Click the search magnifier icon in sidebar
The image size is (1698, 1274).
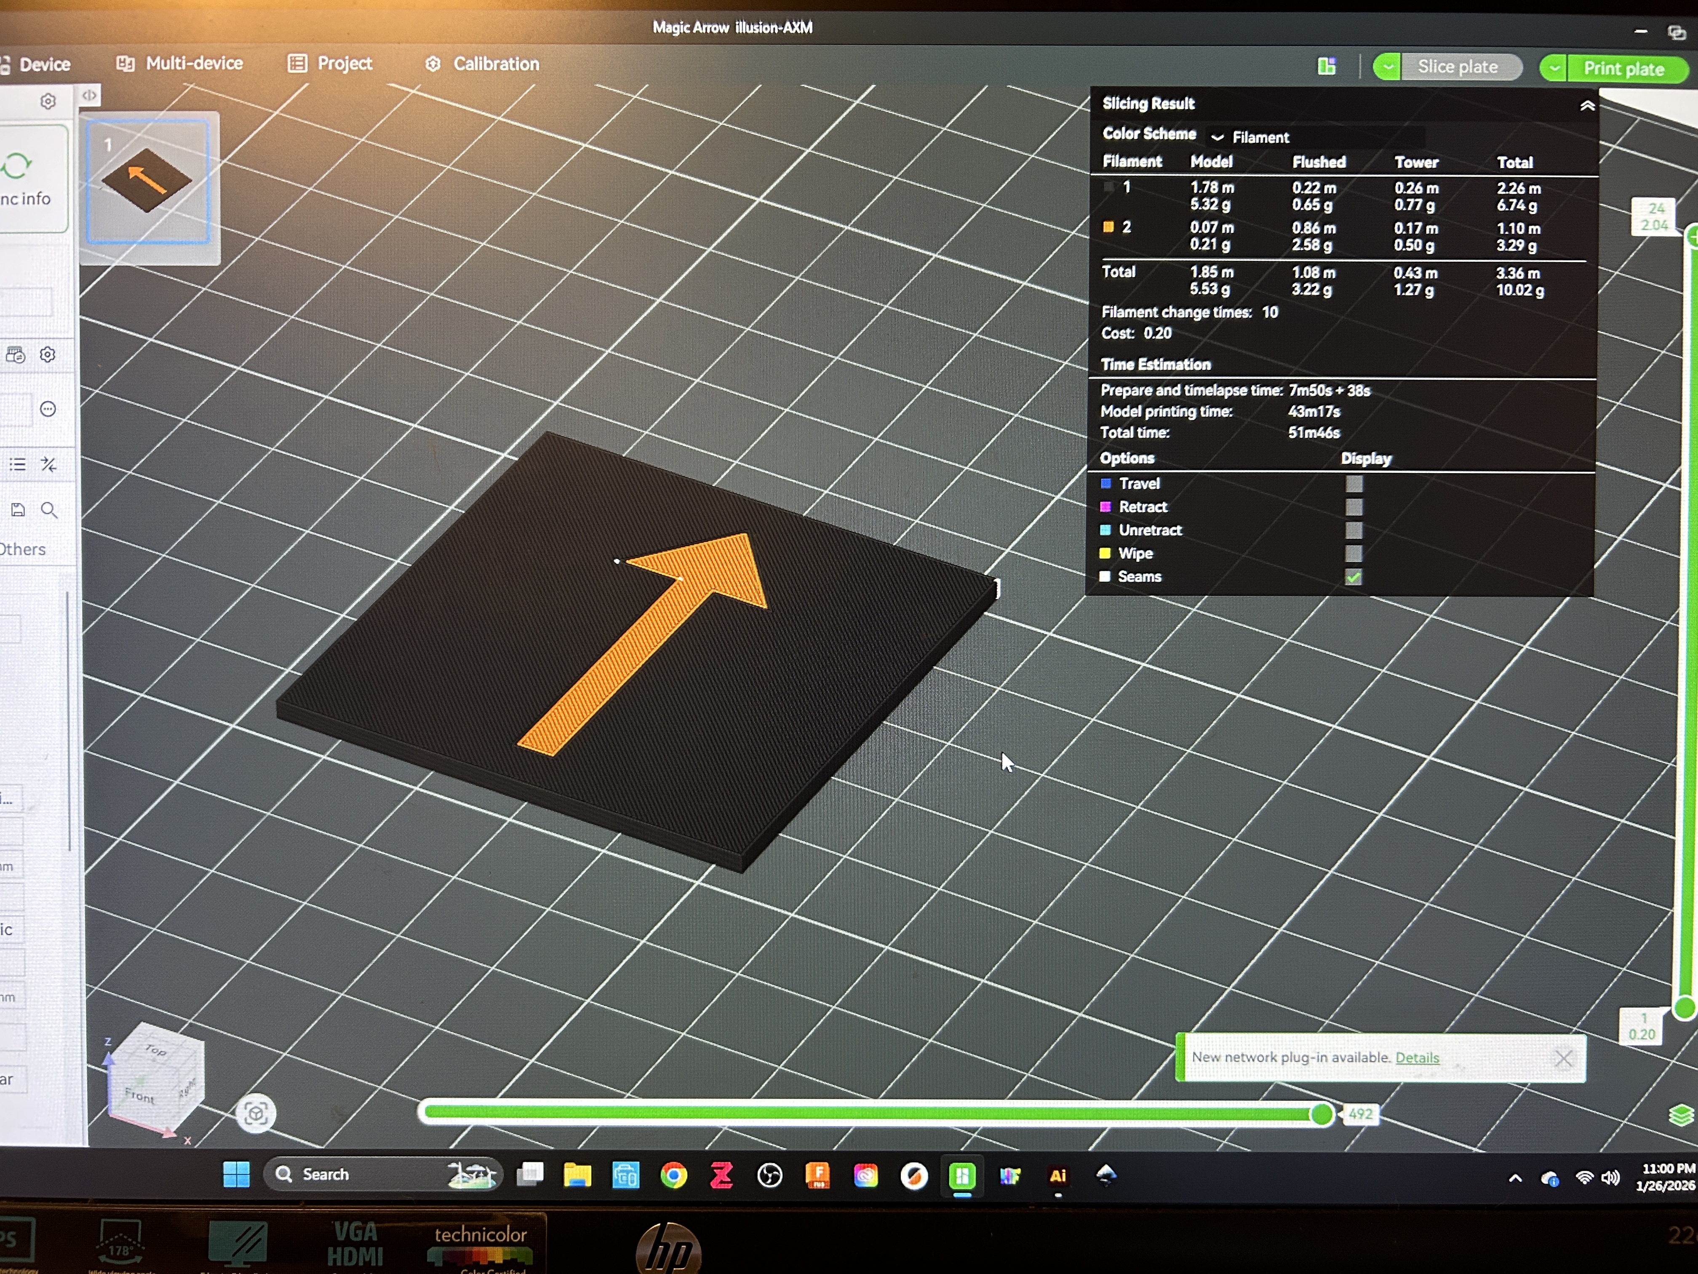[49, 510]
